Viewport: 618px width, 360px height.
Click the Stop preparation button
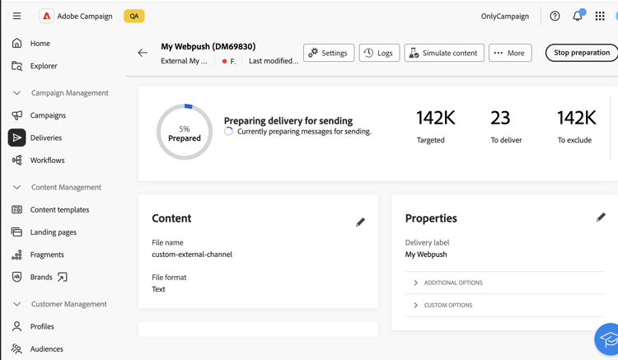tap(582, 53)
